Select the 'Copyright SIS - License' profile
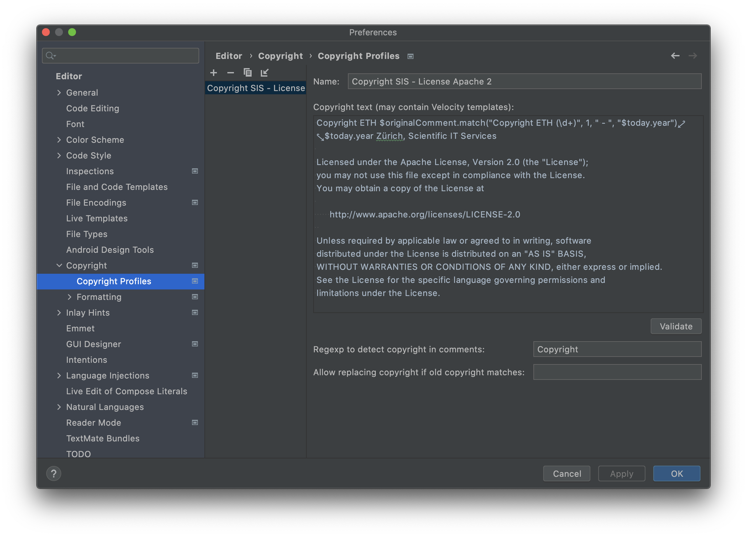The height and width of the screenshot is (537, 747). pos(256,88)
